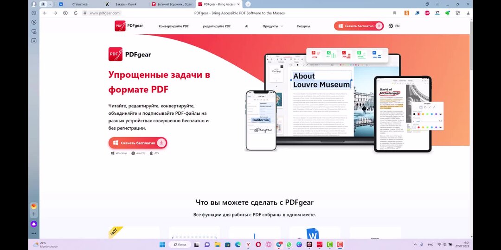The width and height of the screenshot is (501, 250).
Task: Open the Конвертируйте PDF menu item
Action: [173, 26]
